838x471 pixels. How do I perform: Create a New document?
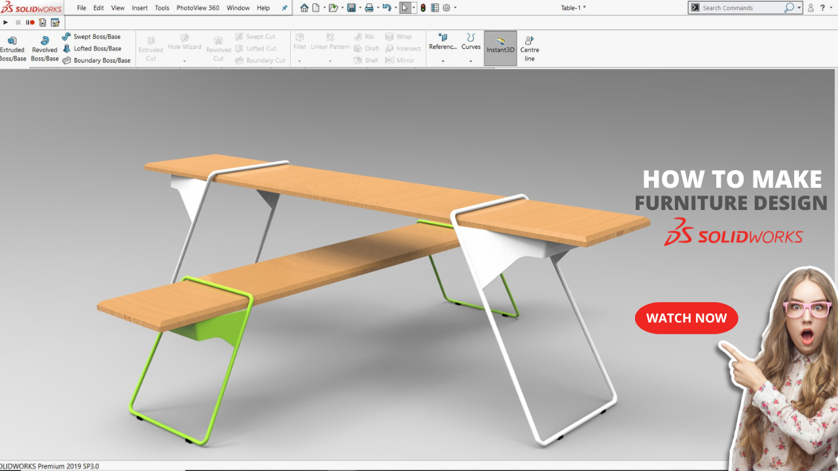[316, 8]
